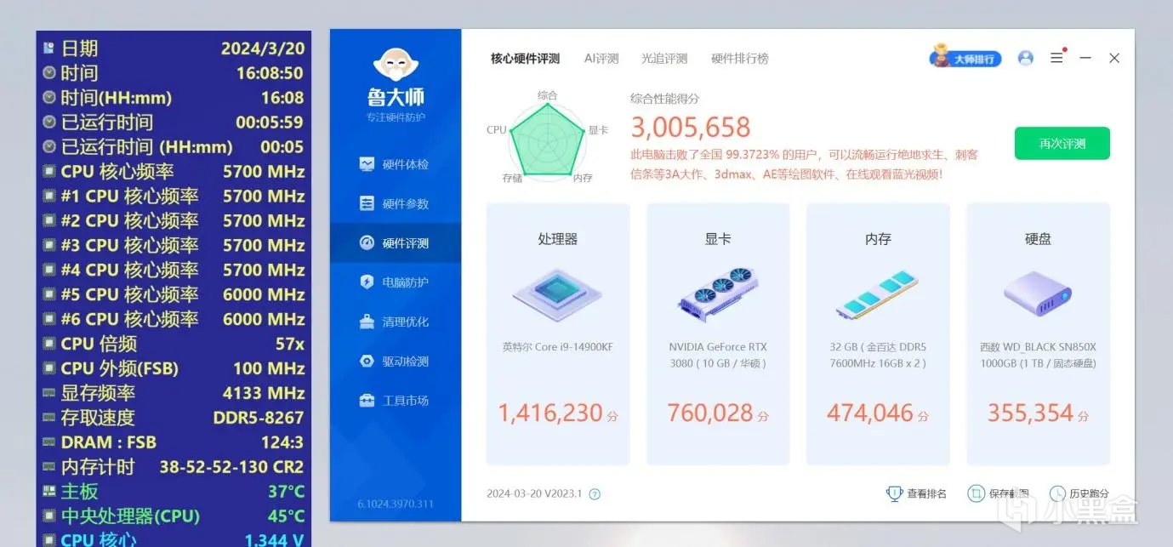Open 清理优化 in the sidebar
This screenshot has width=1173, height=547.
(x=396, y=322)
